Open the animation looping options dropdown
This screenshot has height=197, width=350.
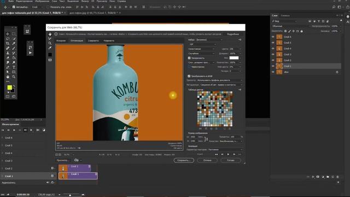[x=225, y=149]
